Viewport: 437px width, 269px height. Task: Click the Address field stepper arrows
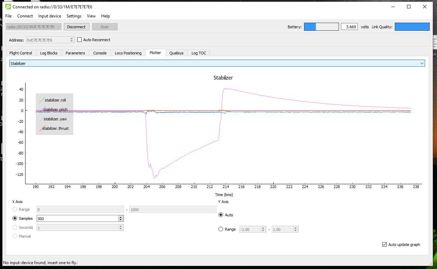click(x=72, y=40)
